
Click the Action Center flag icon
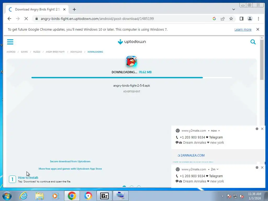[229, 196]
